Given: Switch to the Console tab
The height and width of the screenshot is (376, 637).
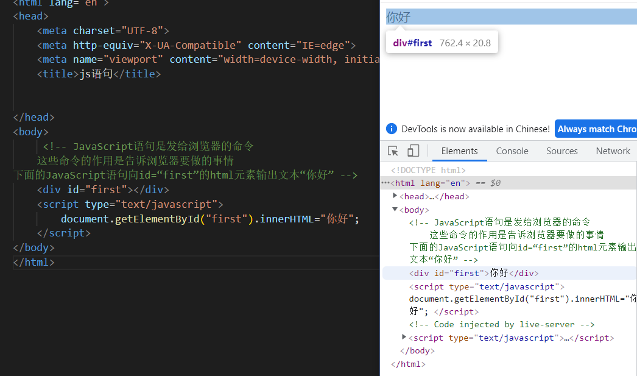Looking at the screenshot, I should [512, 151].
